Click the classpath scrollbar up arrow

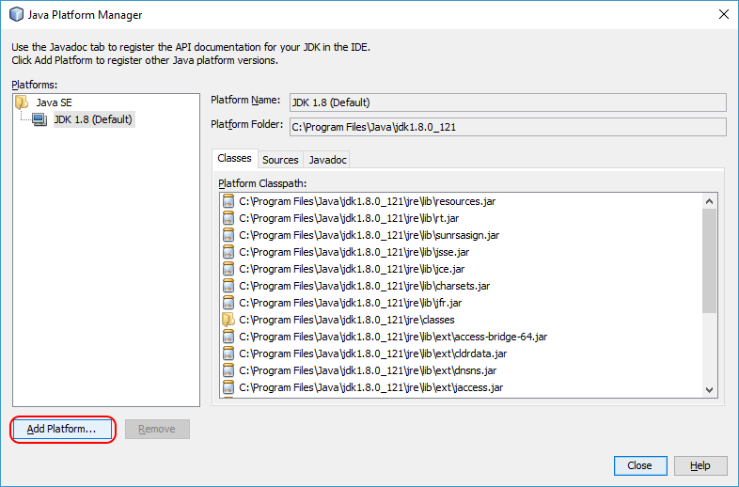709,200
